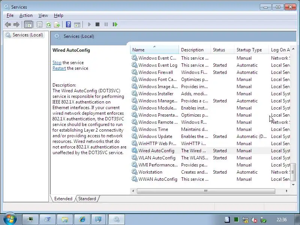Viewport: 300px width, 225px height.
Task: Open Help from the toolbar question icon
Action: coord(68,24)
